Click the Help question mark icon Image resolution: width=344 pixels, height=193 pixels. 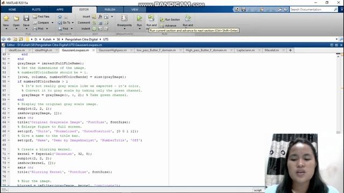click(285, 10)
